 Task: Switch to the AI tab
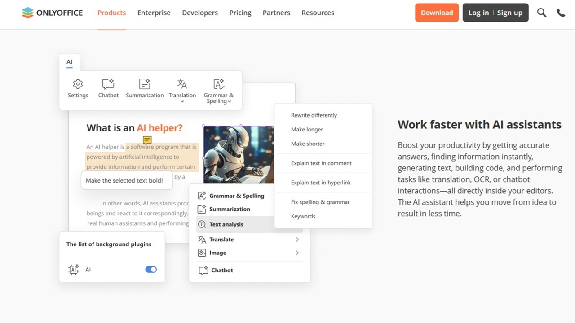(69, 62)
